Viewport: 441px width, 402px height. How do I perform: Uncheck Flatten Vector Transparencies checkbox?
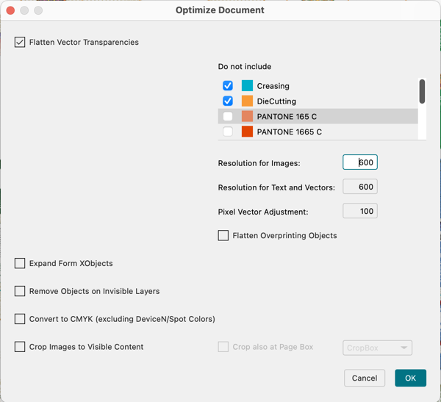20,43
